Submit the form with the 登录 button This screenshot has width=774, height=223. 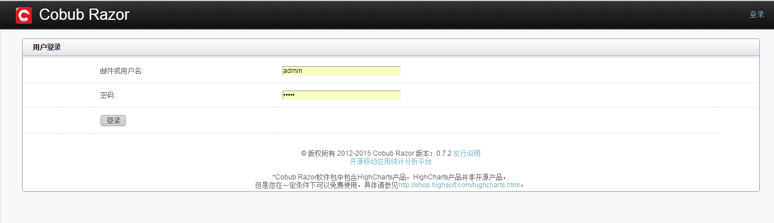pos(113,121)
